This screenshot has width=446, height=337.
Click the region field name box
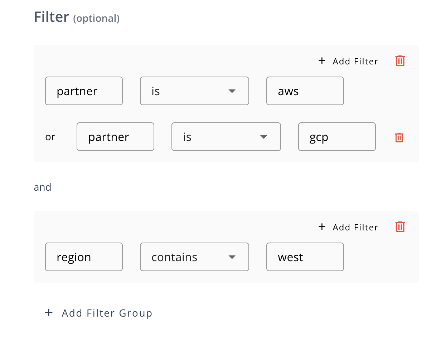[x=84, y=257]
